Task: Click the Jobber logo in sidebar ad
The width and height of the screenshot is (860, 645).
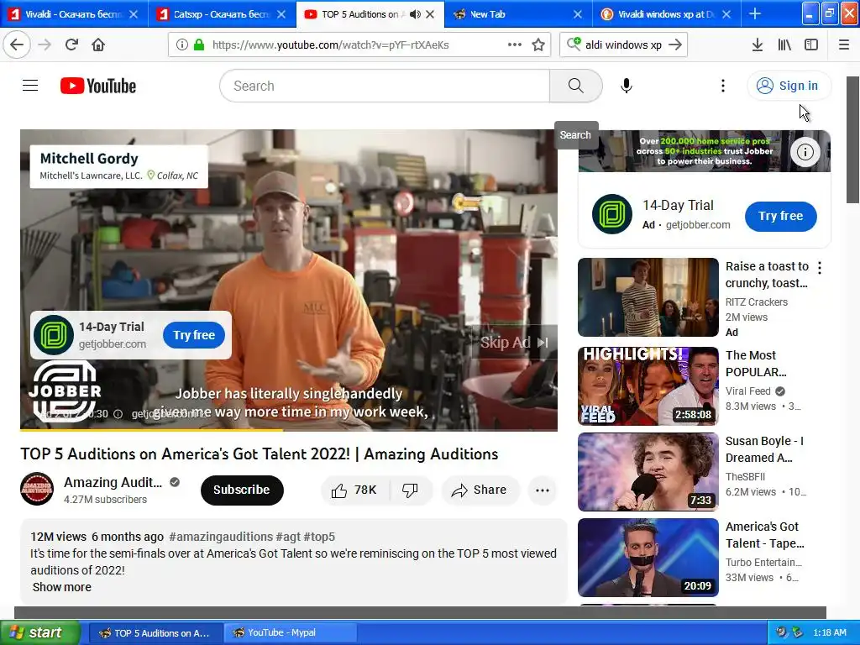Action: [x=612, y=214]
